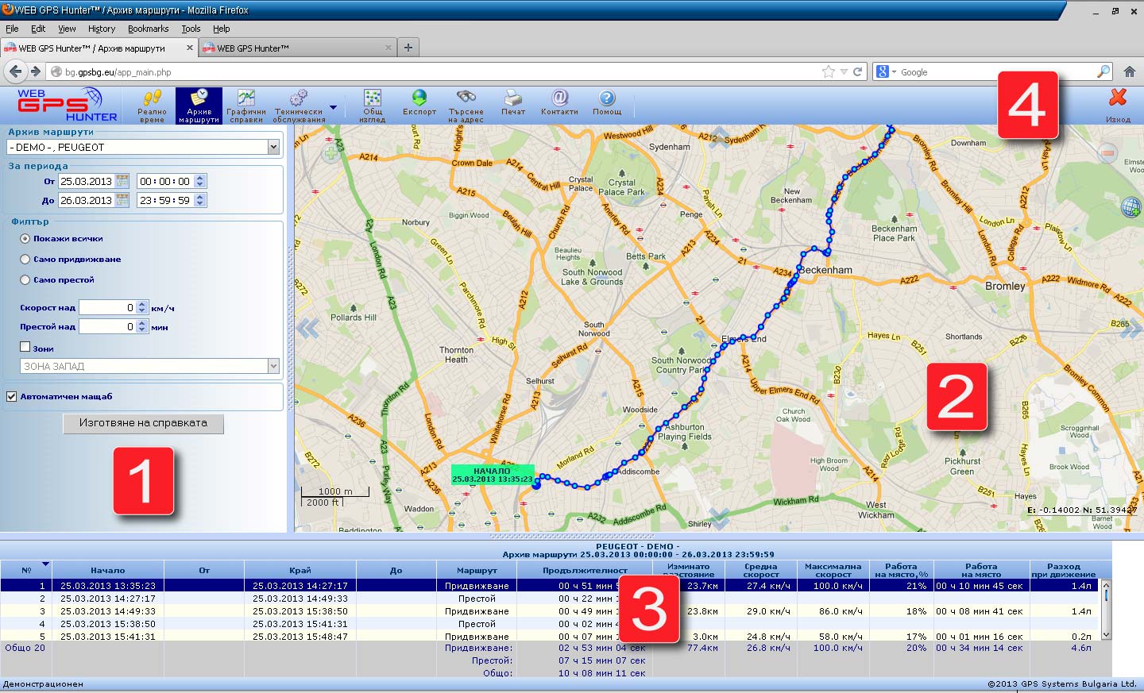Open the Edit menu
1144x693 pixels.
click(x=38, y=29)
